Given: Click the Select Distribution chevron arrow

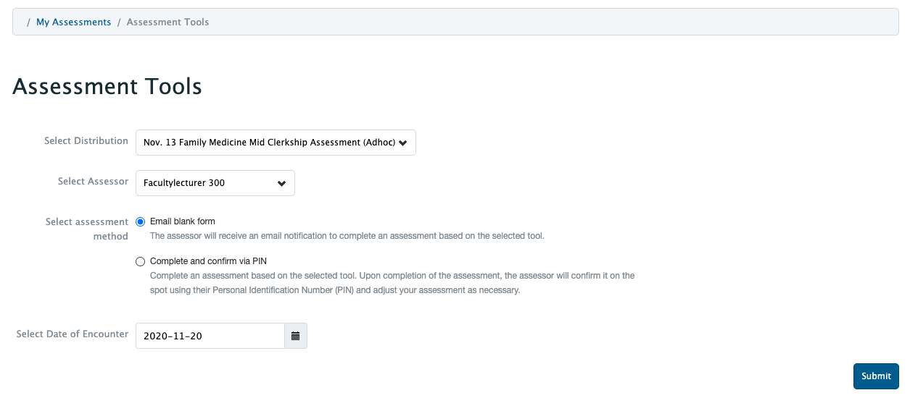Looking at the screenshot, I should (x=403, y=143).
